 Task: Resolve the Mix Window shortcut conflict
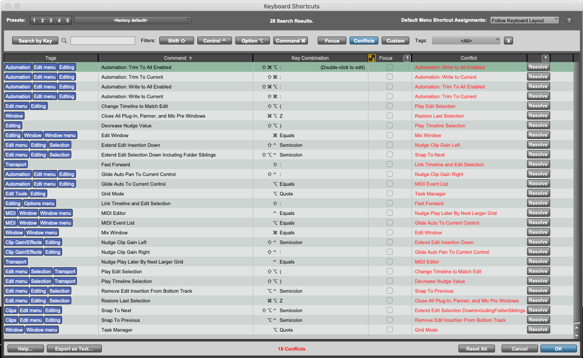point(538,232)
